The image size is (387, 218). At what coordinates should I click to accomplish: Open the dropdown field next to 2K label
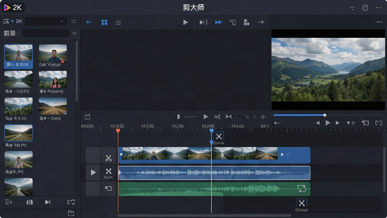(x=46, y=21)
